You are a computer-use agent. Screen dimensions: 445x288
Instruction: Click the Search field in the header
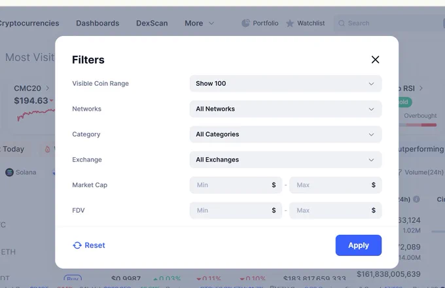click(389, 24)
